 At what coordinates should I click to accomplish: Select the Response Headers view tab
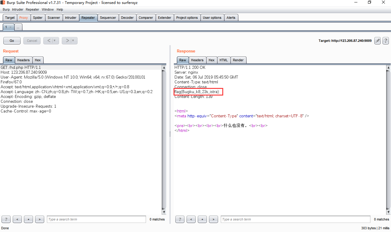[x=197, y=60]
